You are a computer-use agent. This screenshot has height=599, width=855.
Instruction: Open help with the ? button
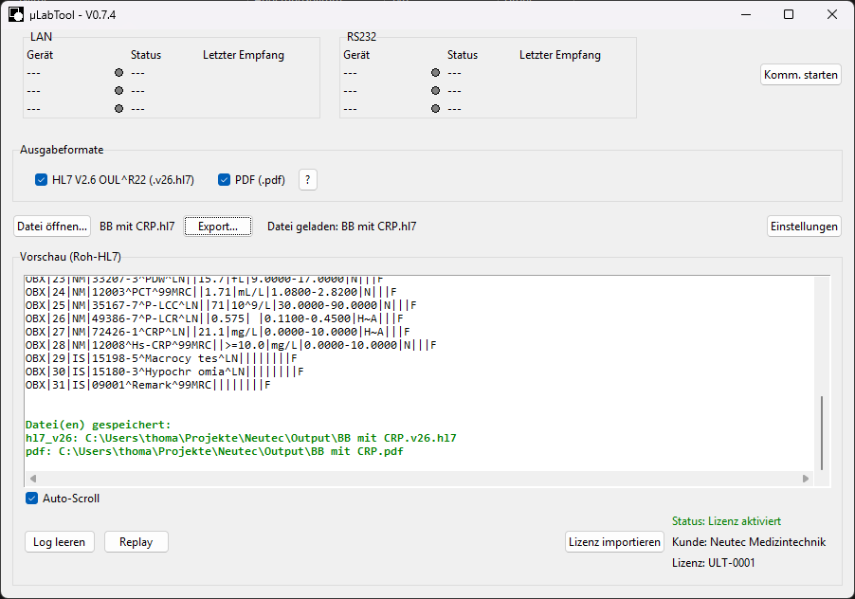click(x=307, y=180)
